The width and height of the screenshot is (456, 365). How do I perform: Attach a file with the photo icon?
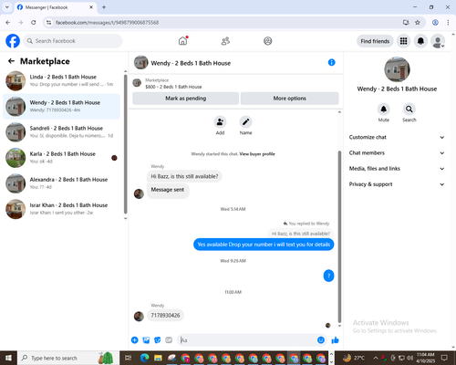pyautogui.click(x=146, y=340)
